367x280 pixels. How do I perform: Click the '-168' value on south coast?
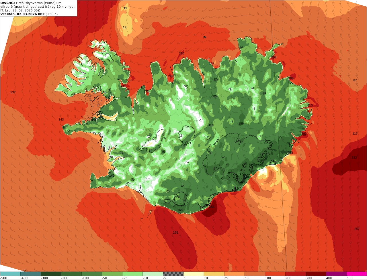click(x=179, y=210)
